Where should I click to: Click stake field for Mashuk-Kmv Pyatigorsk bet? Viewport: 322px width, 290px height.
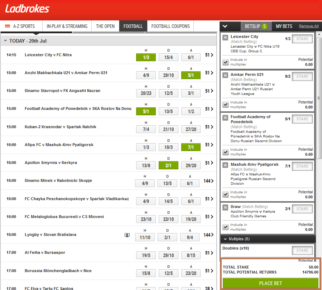(x=302, y=166)
